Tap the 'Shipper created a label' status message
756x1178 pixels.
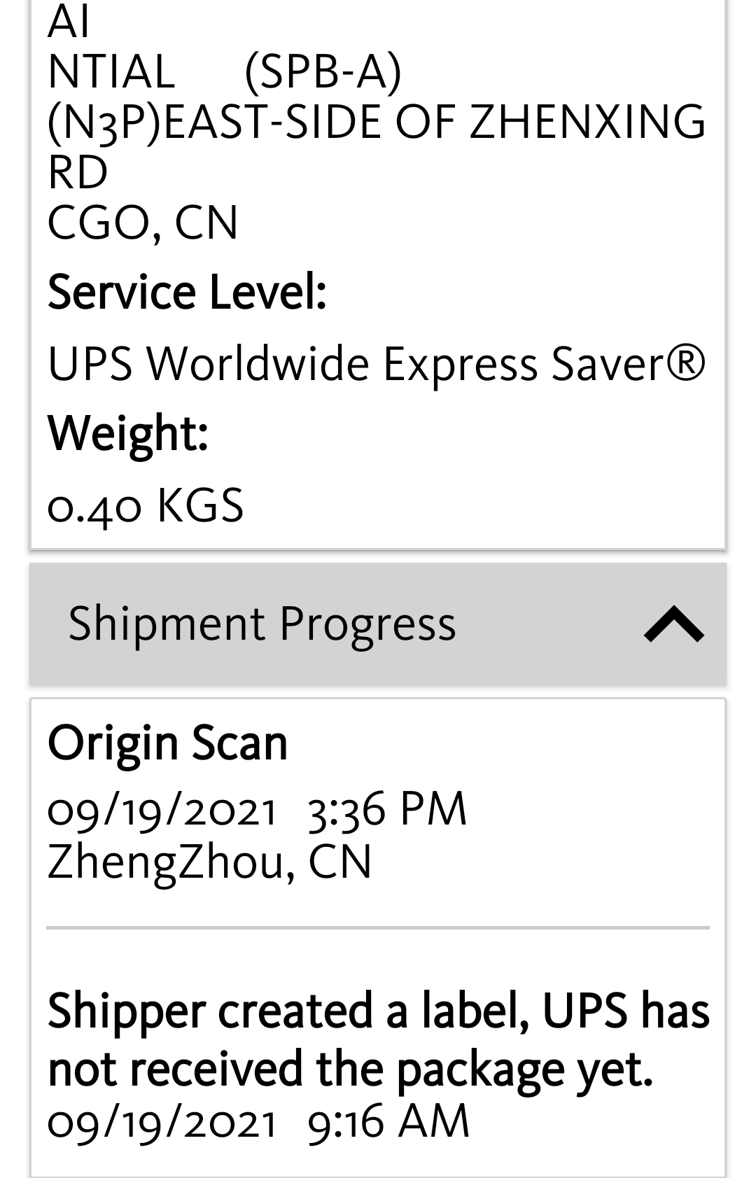click(378, 1040)
